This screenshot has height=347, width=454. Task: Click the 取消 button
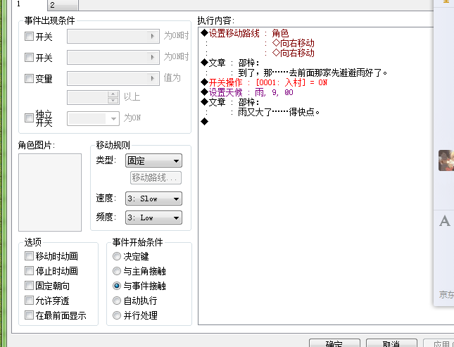click(391, 343)
